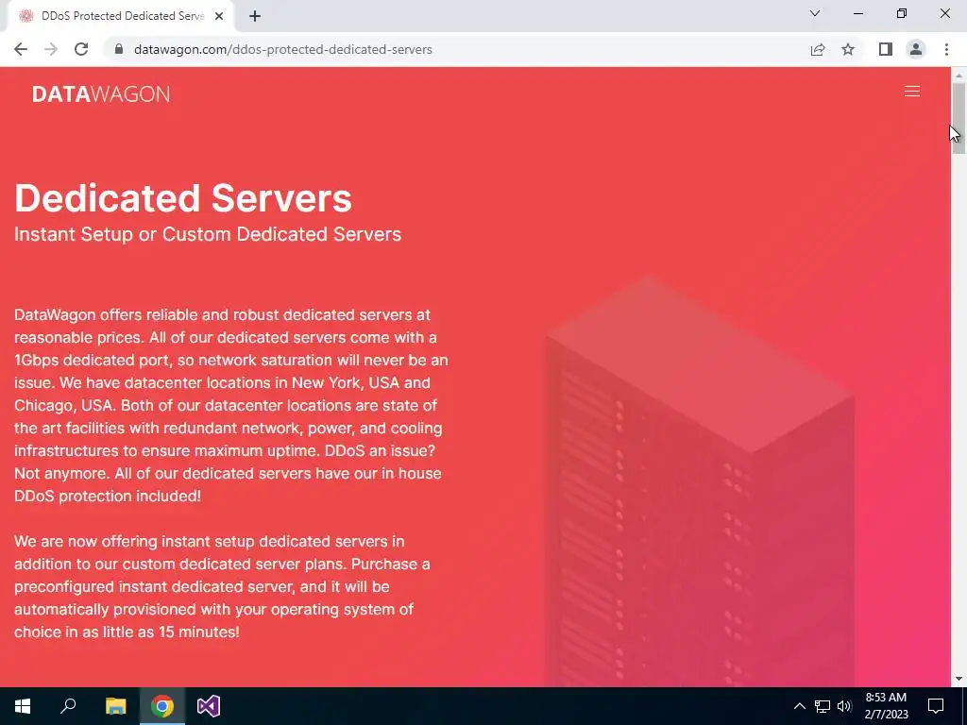Restore down the Chrome window

(x=902, y=13)
